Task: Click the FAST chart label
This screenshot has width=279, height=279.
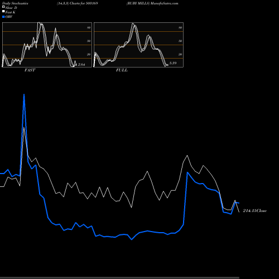Action: (x=30, y=70)
